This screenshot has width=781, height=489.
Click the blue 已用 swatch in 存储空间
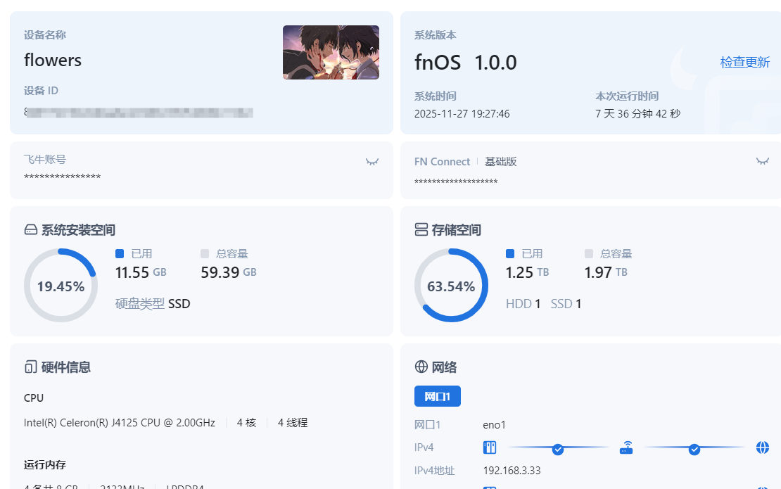pos(510,254)
